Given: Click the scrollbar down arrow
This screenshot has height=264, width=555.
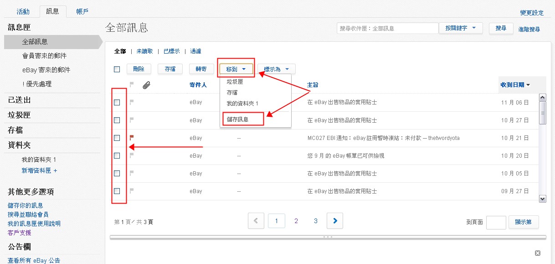Looking at the screenshot, I should click(543, 199).
